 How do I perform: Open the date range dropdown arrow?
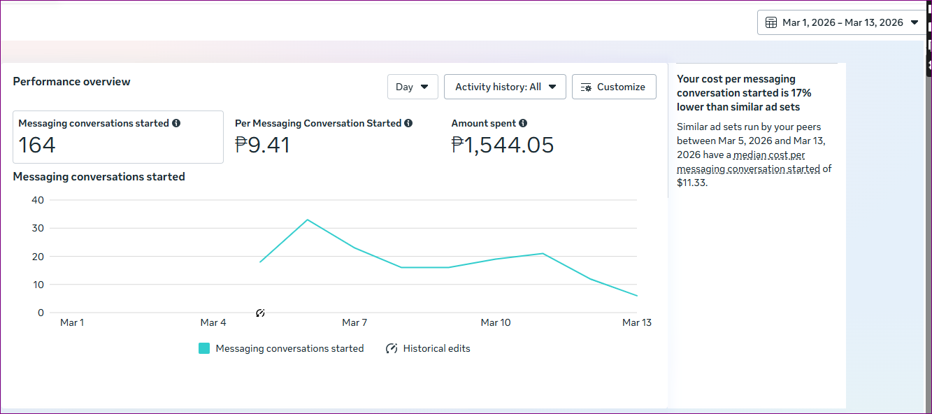pyautogui.click(x=915, y=22)
